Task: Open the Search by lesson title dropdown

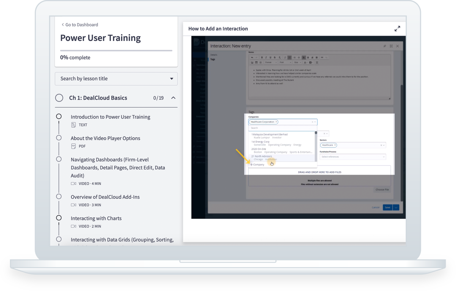Action: coord(172,79)
